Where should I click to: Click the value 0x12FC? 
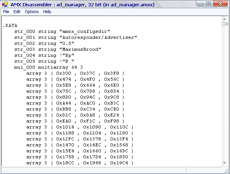[65, 139]
